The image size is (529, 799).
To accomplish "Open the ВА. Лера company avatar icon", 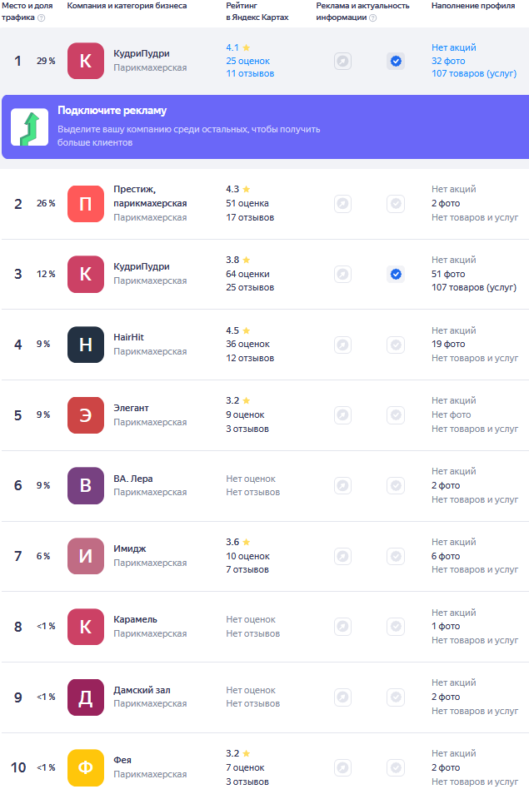I will pos(86,485).
